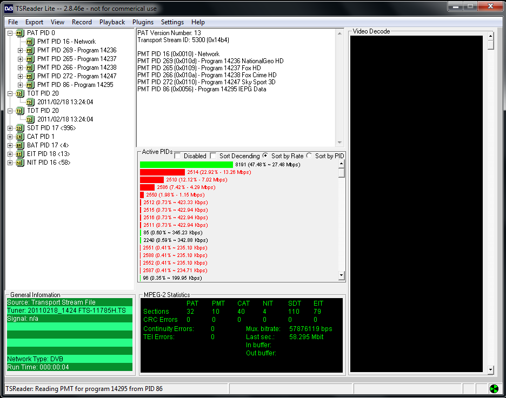Expand the EIT PID 18 node
This screenshot has height=398, width=506.
coord(10,154)
